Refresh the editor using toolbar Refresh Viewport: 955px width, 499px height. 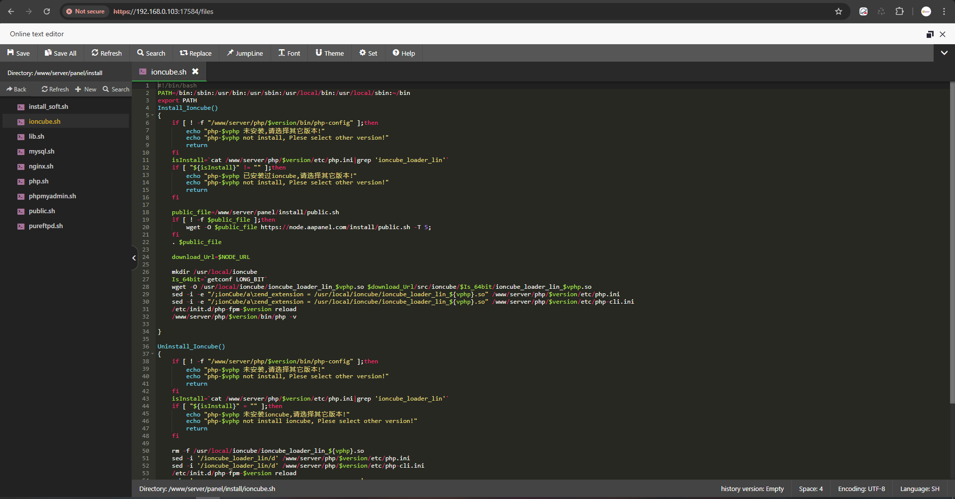(106, 53)
